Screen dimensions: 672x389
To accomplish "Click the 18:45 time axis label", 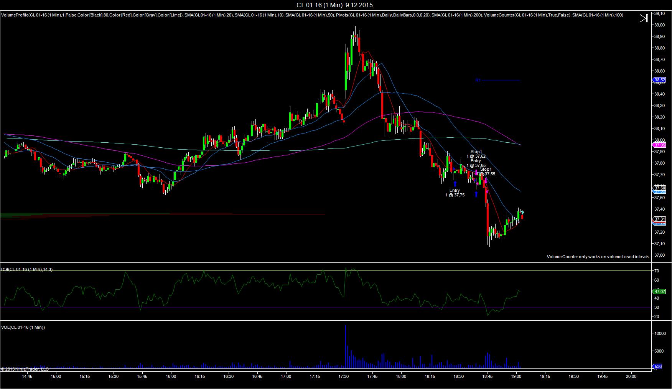I will pyautogui.click(x=488, y=376).
